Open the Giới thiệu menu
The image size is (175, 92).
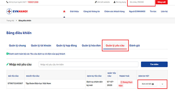(74, 11)
